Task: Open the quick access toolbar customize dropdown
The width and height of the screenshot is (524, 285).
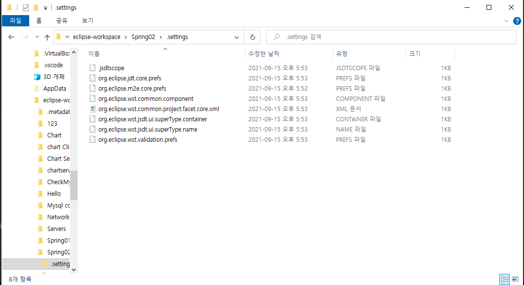Action: point(45,8)
